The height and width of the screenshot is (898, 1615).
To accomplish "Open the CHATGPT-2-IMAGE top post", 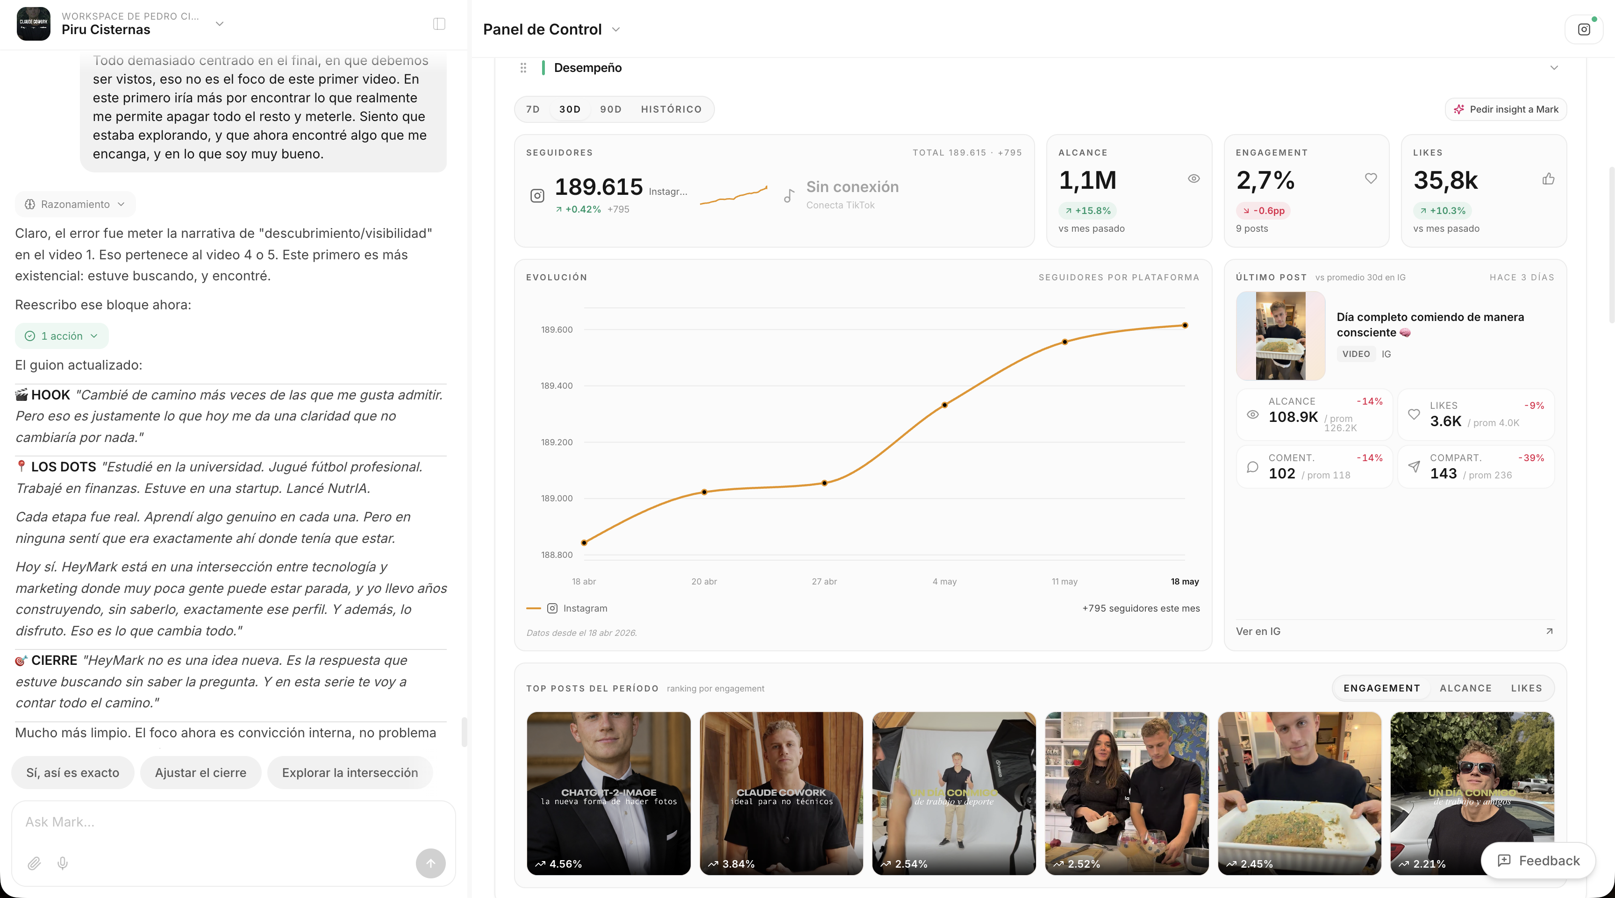I will [x=608, y=793].
